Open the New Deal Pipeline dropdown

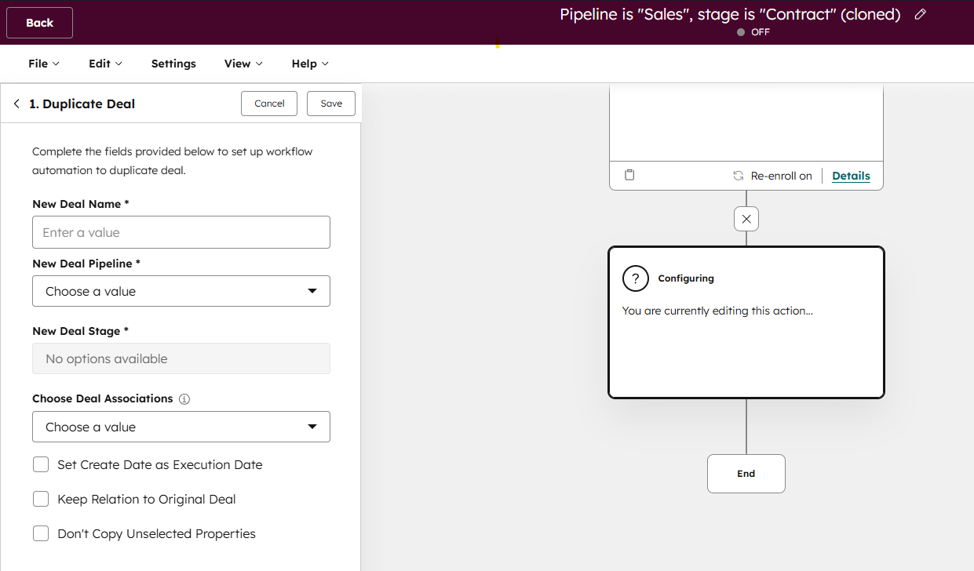181,291
